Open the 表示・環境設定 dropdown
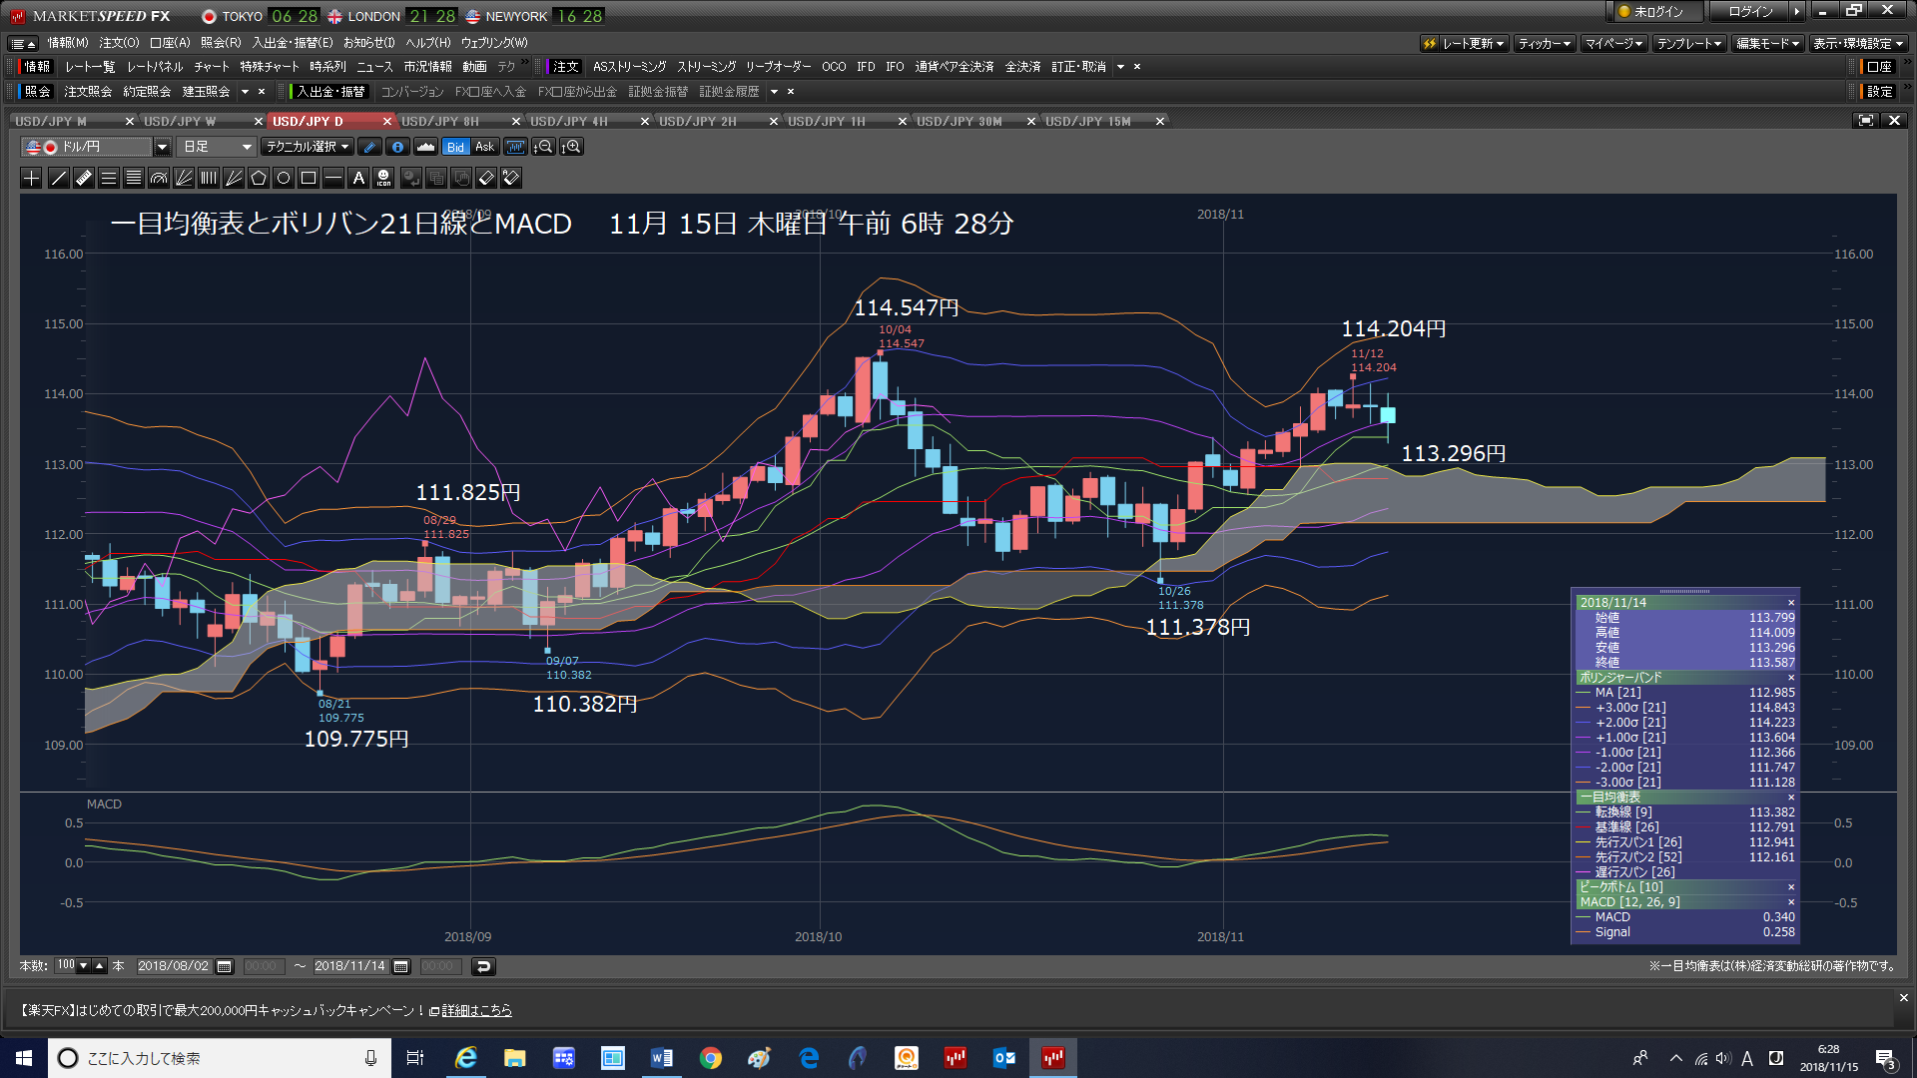The image size is (1917, 1078). (x=1859, y=43)
